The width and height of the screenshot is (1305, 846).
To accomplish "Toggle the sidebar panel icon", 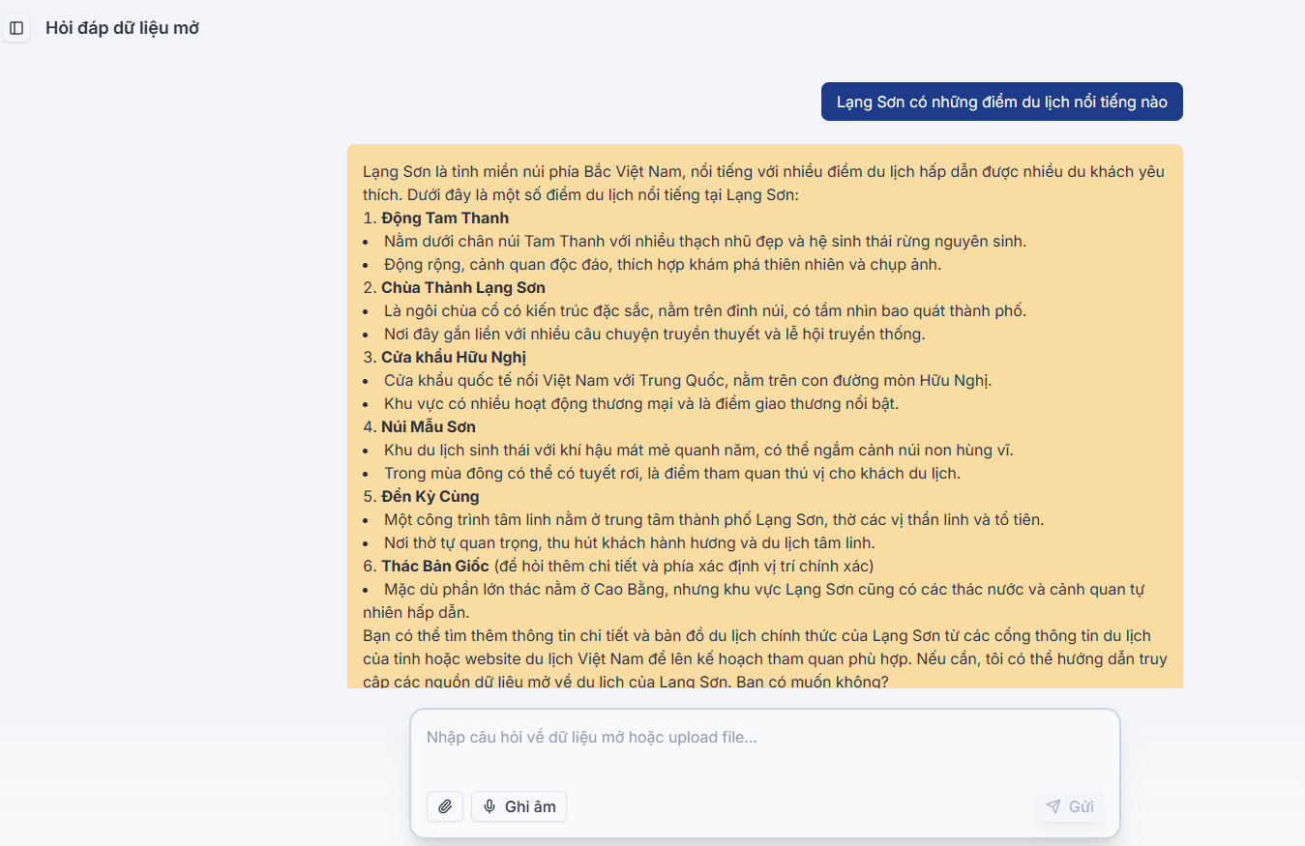I will click(x=16, y=28).
